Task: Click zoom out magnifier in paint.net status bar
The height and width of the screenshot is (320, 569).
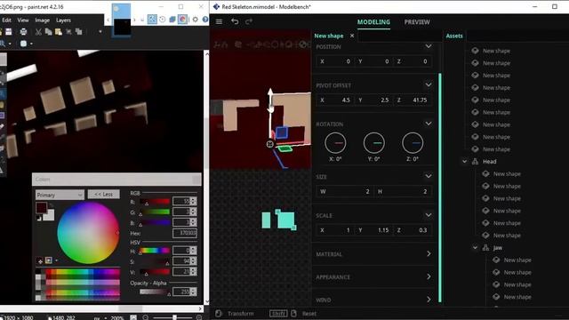Action: [146, 317]
